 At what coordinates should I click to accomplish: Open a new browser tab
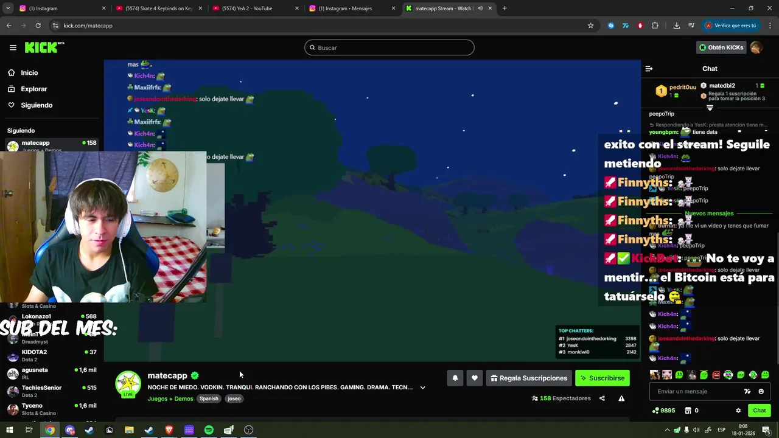[505, 9]
